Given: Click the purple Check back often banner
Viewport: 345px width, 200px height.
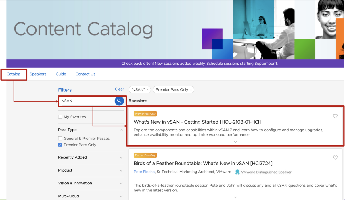Looking at the screenshot, I should coord(175,64).
